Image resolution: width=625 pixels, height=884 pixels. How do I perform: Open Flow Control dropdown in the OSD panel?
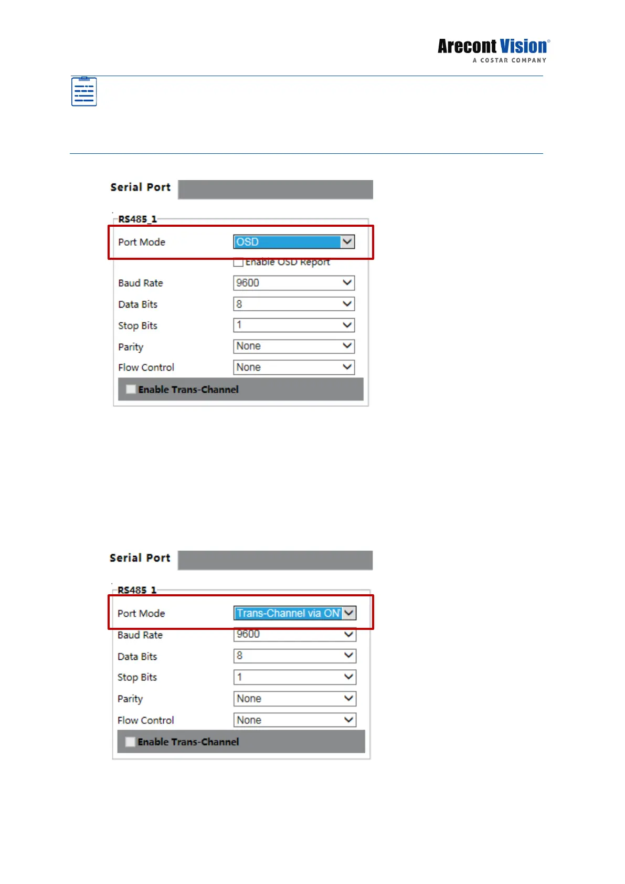click(x=294, y=367)
